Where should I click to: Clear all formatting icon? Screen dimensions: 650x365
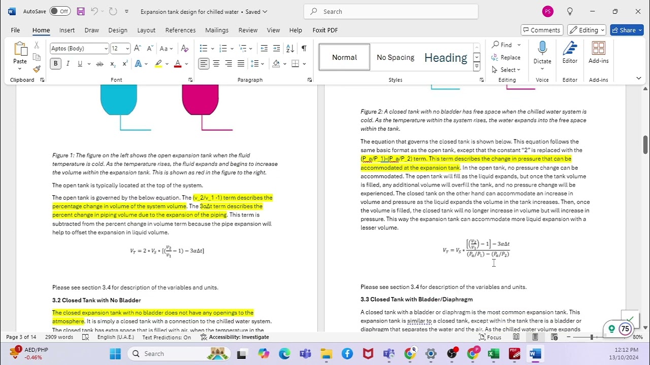185,48
